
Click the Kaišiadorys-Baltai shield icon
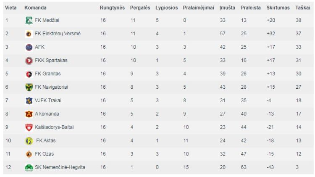click(x=29, y=127)
